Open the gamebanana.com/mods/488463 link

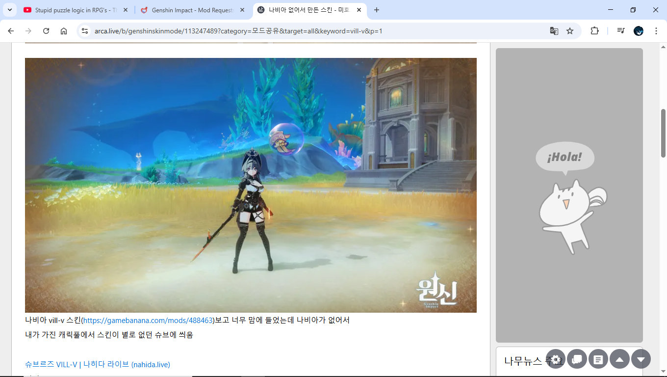(x=149, y=321)
